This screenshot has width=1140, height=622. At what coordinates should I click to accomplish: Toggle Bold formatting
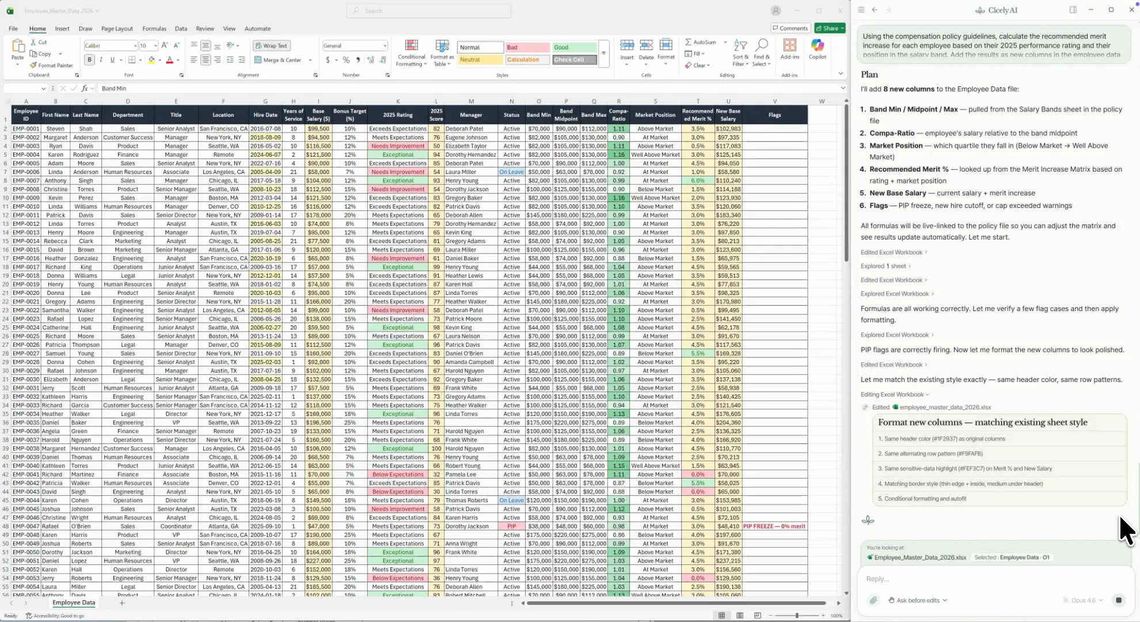89,60
